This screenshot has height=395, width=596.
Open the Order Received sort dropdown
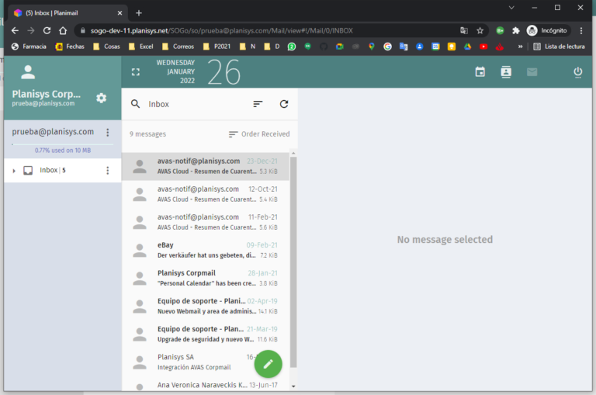259,134
